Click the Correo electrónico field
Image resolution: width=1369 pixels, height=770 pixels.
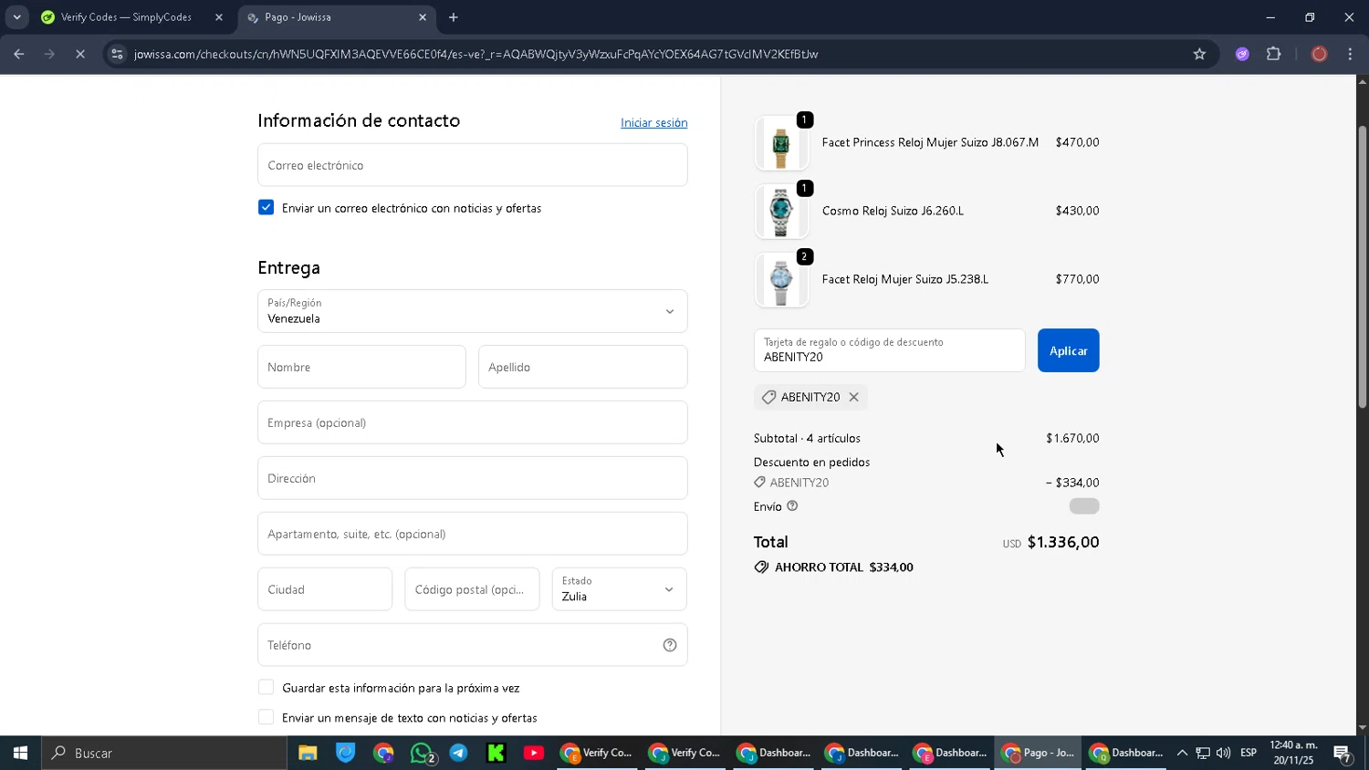[x=473, y=165]
